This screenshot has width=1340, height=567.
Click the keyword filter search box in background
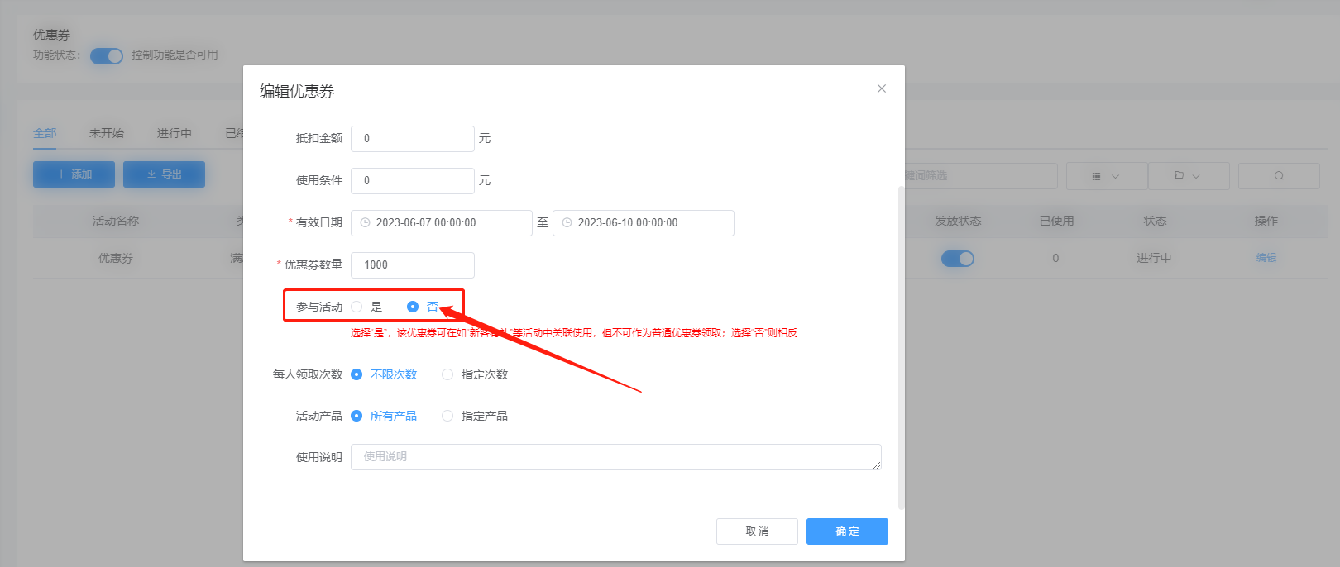981,176
